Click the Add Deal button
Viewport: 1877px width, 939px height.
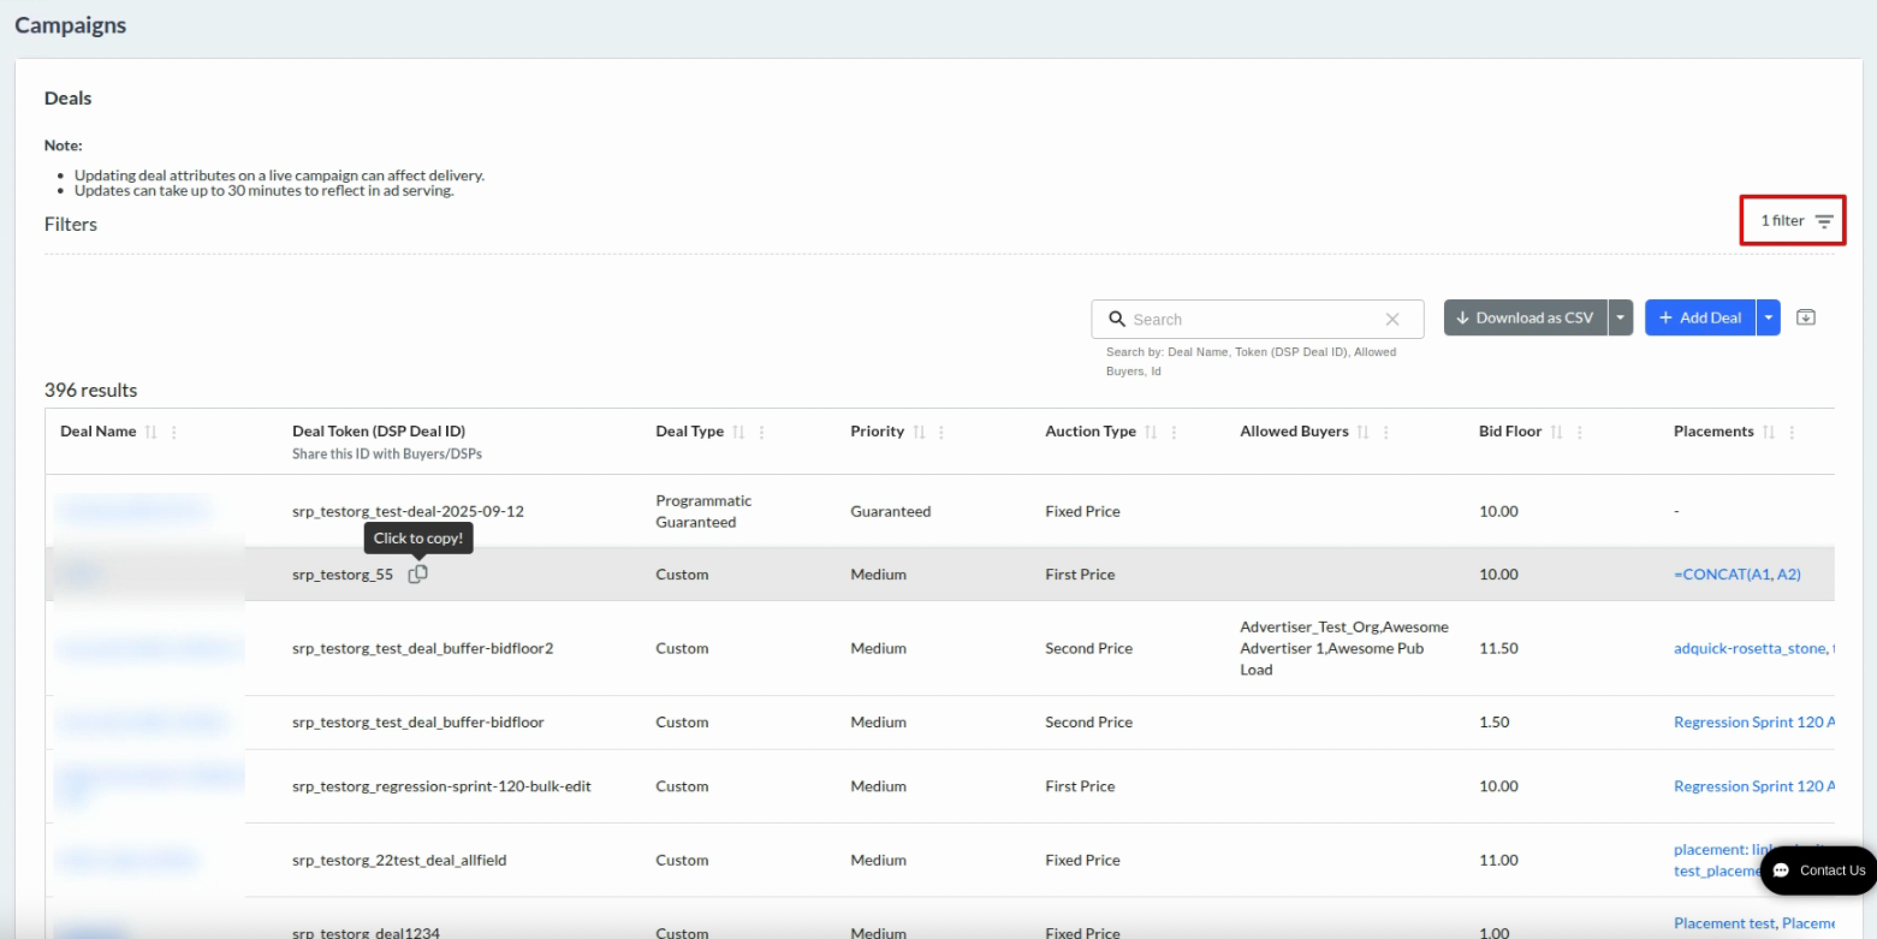[1700, 317]
